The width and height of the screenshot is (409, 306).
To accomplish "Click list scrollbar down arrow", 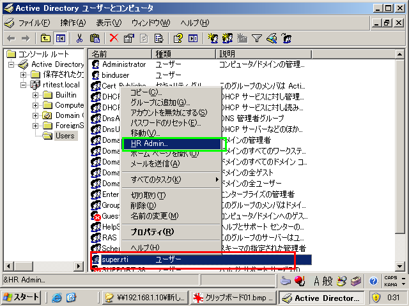I will click(399, 266).
